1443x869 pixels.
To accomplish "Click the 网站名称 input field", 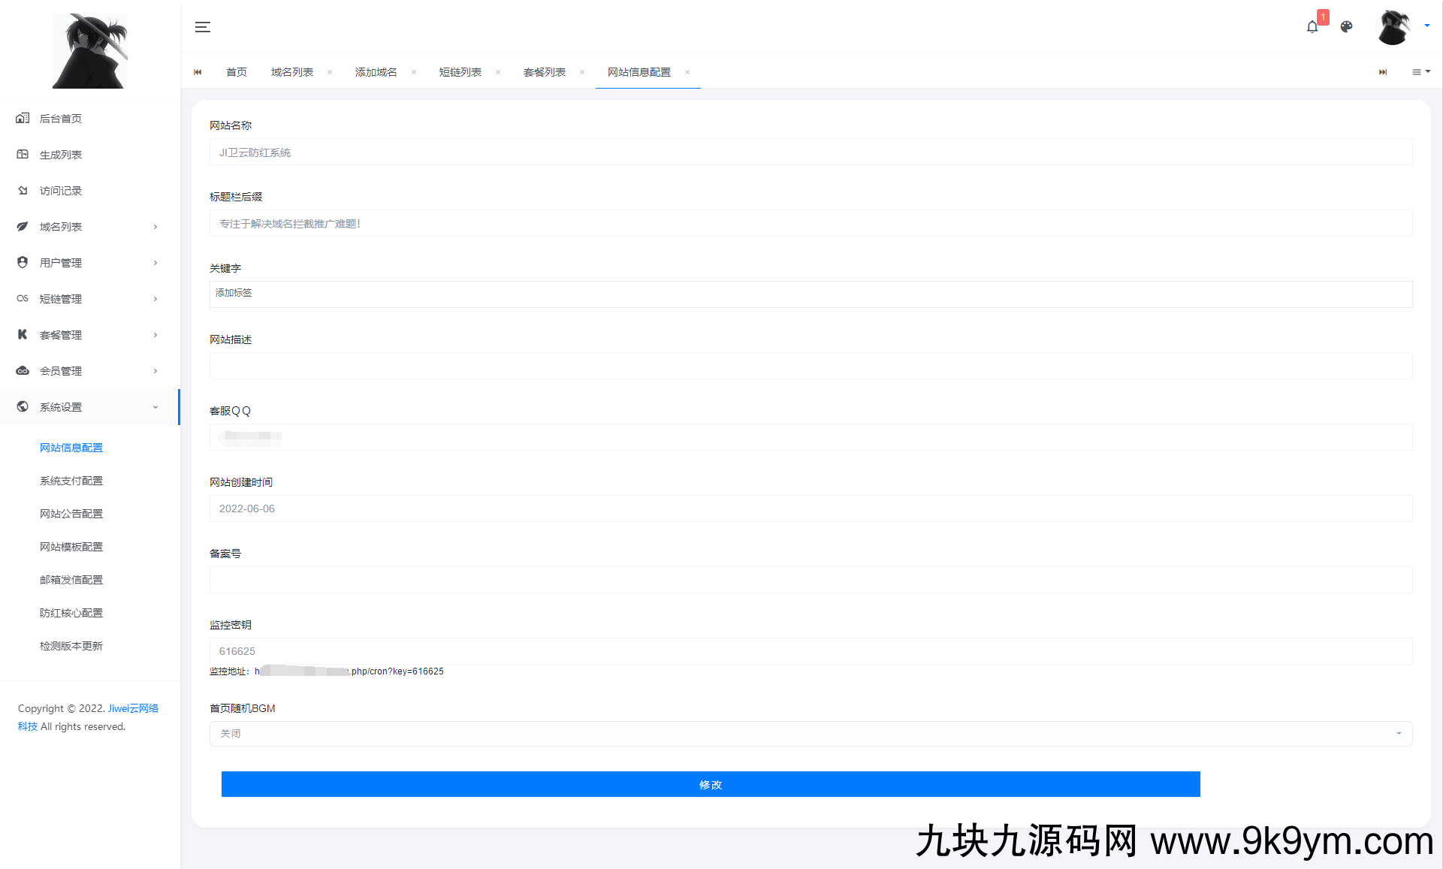I will [x=811, y=152].
